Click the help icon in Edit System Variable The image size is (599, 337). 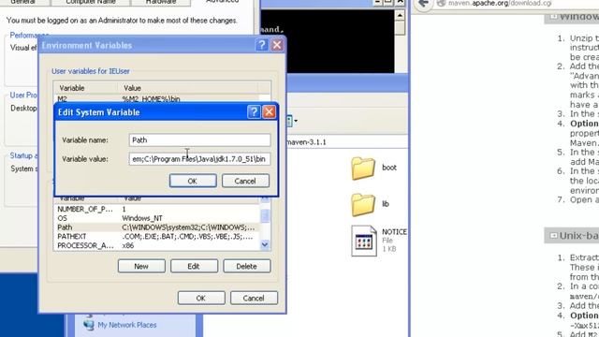click(x=254, y=112)
